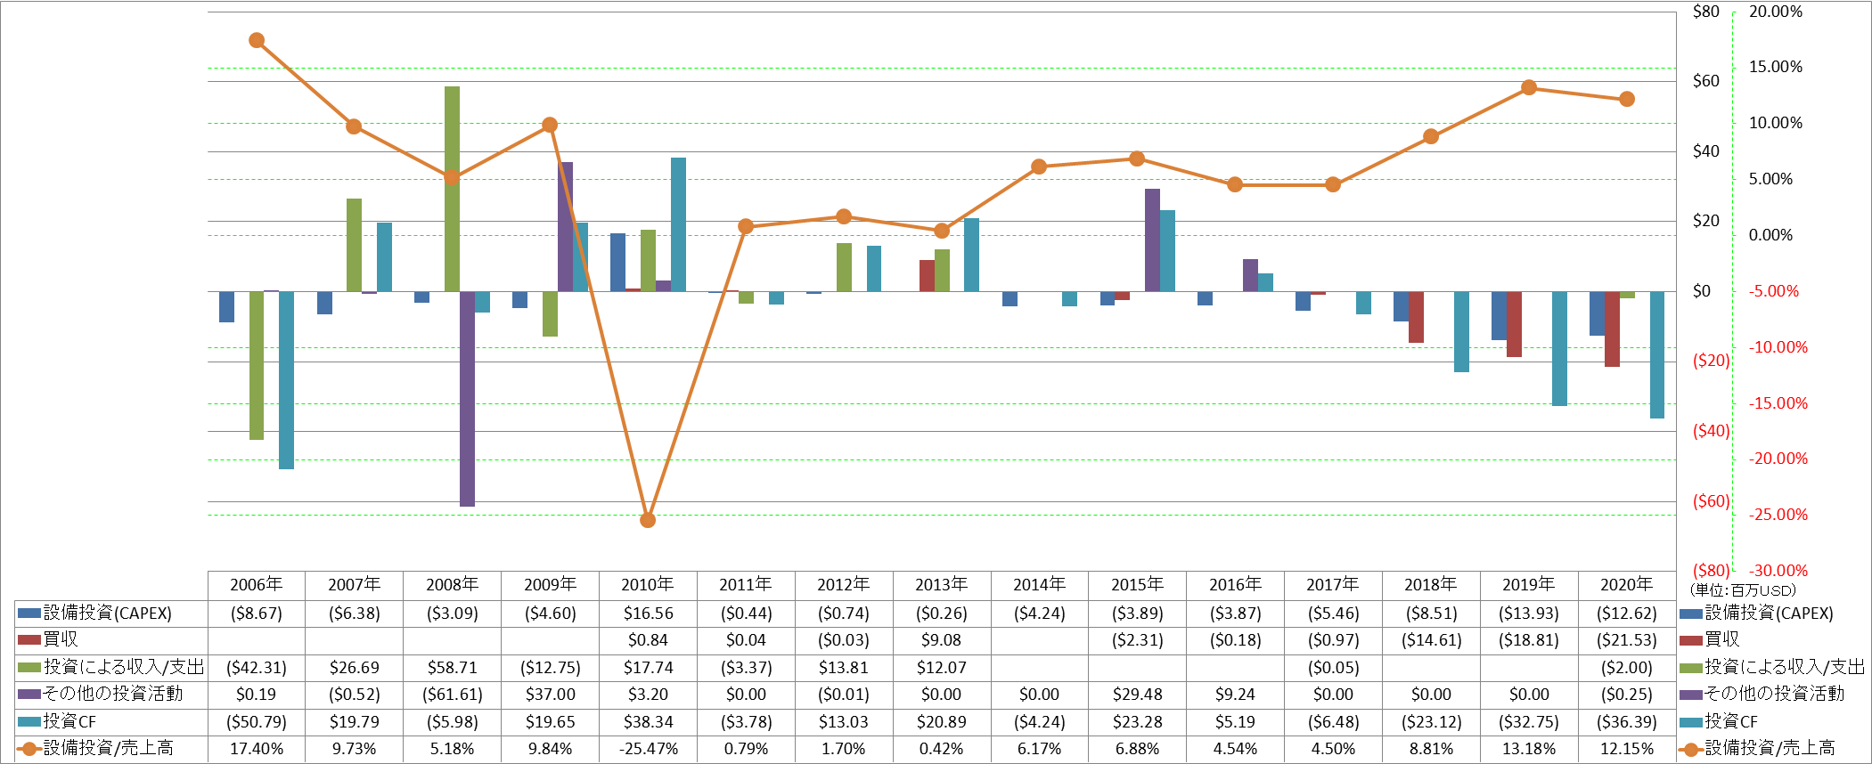Click the red 買収 legend swatch in left table

pos(29,640)
